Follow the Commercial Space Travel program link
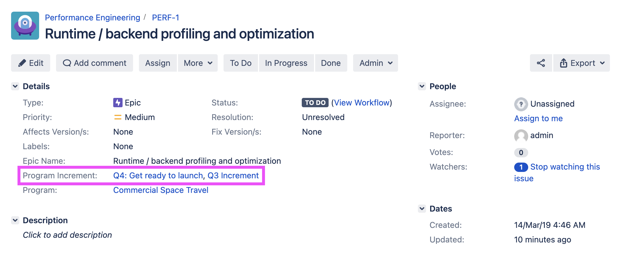Image resolution: width=621 pixels, height=257 pixels. coord(161,190)
